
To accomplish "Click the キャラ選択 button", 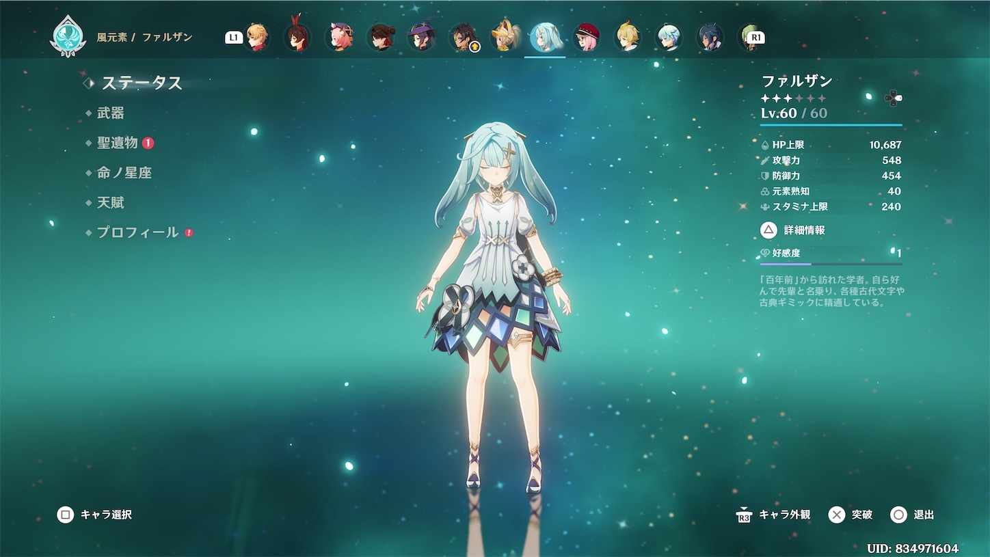I will 94,515.
